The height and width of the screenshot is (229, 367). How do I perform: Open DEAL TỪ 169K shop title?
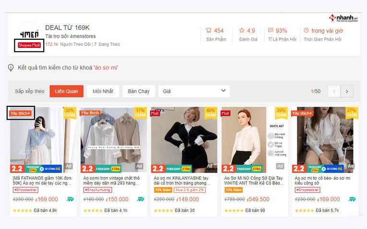(68, 28)
